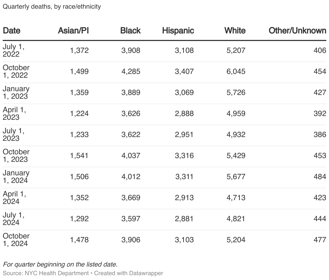Screen dimensions: 329x280
Task: Click Asian/PI value 1,541 for October 2023
Action: coord(79,156)
